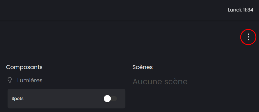Click the light bulb icon beside Lumières
Screen dimensions: 259x112
click(10, 80)
